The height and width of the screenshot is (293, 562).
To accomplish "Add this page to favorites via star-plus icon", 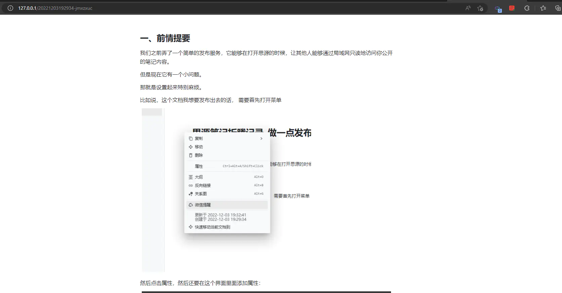I will click(480, 8).
